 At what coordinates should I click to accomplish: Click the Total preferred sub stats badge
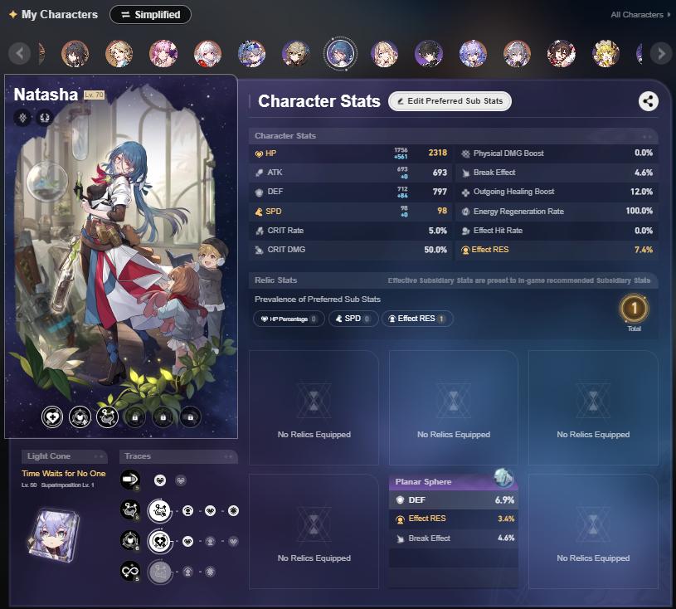(x=634, y=309)
